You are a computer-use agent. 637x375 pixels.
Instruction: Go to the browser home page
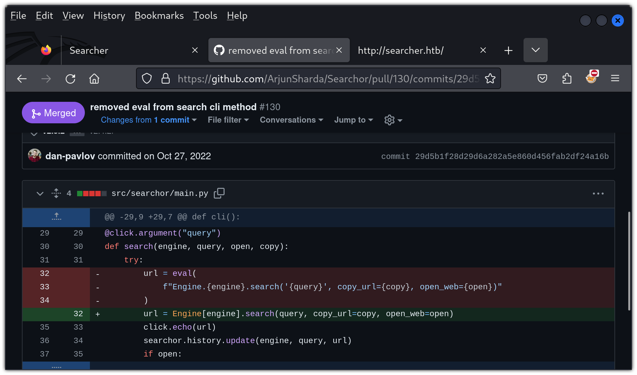click(94, 79)
